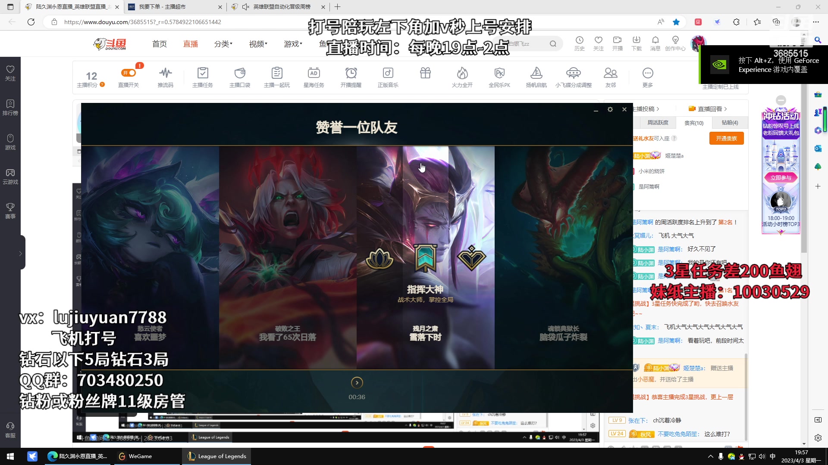Select 破败之王 teammate card to honor

click(x=288, y=257)
